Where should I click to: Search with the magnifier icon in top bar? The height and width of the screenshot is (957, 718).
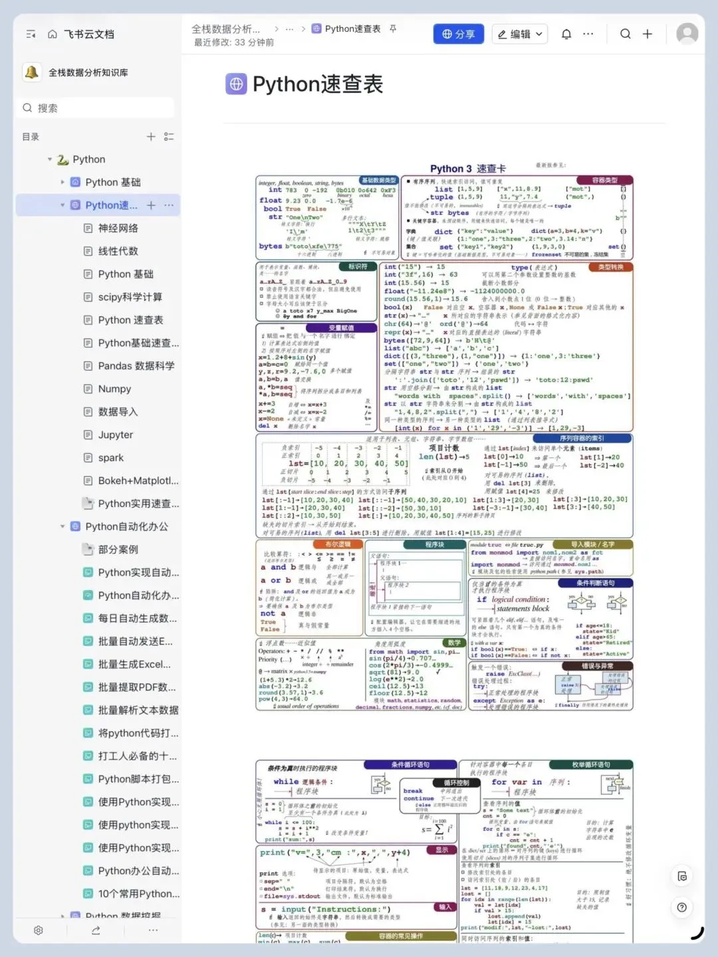click(x=626, y=34)
